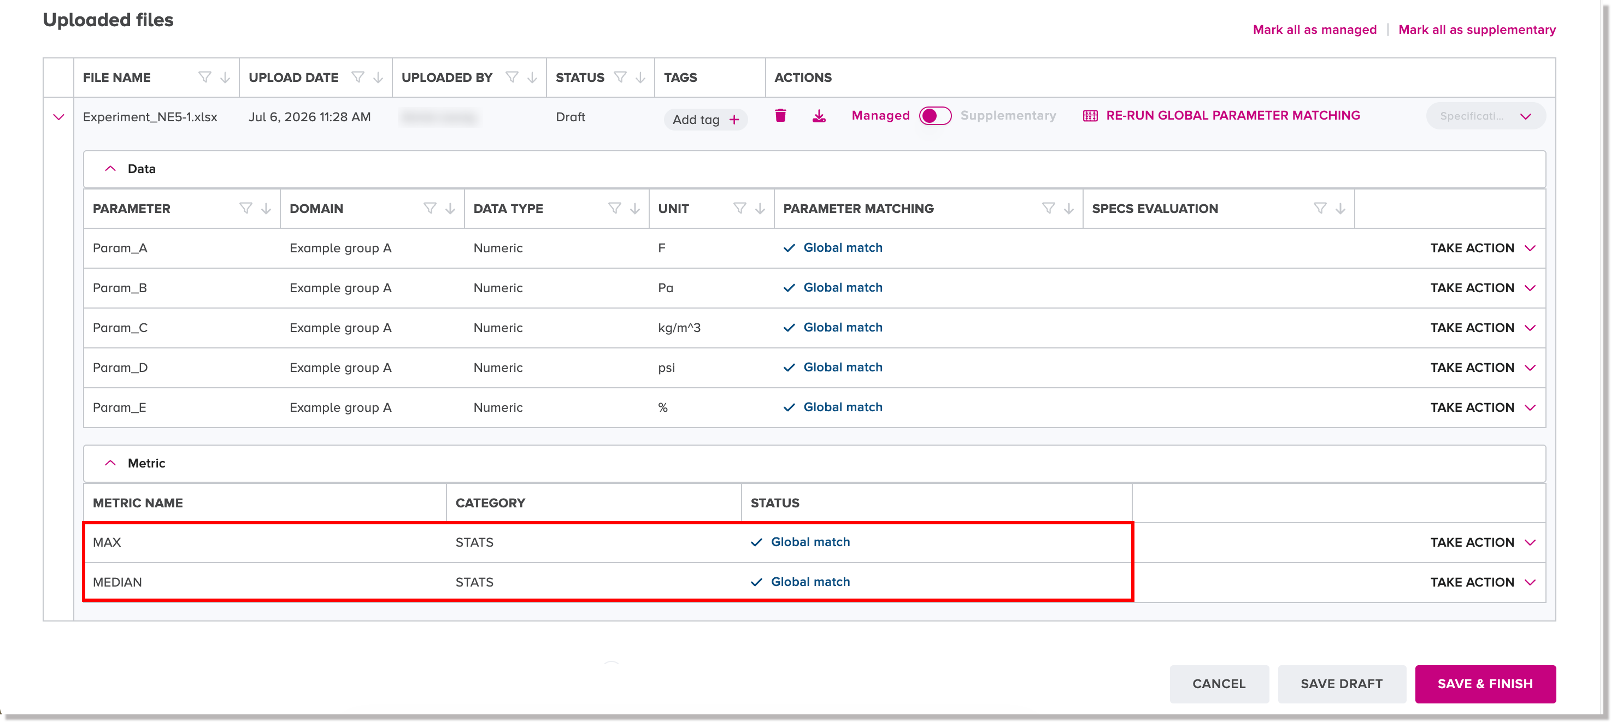The width and height of the screenshot is (1611, 722).
Task: Filter the Parameter Matching column
Action: (x=1049, y=208)
